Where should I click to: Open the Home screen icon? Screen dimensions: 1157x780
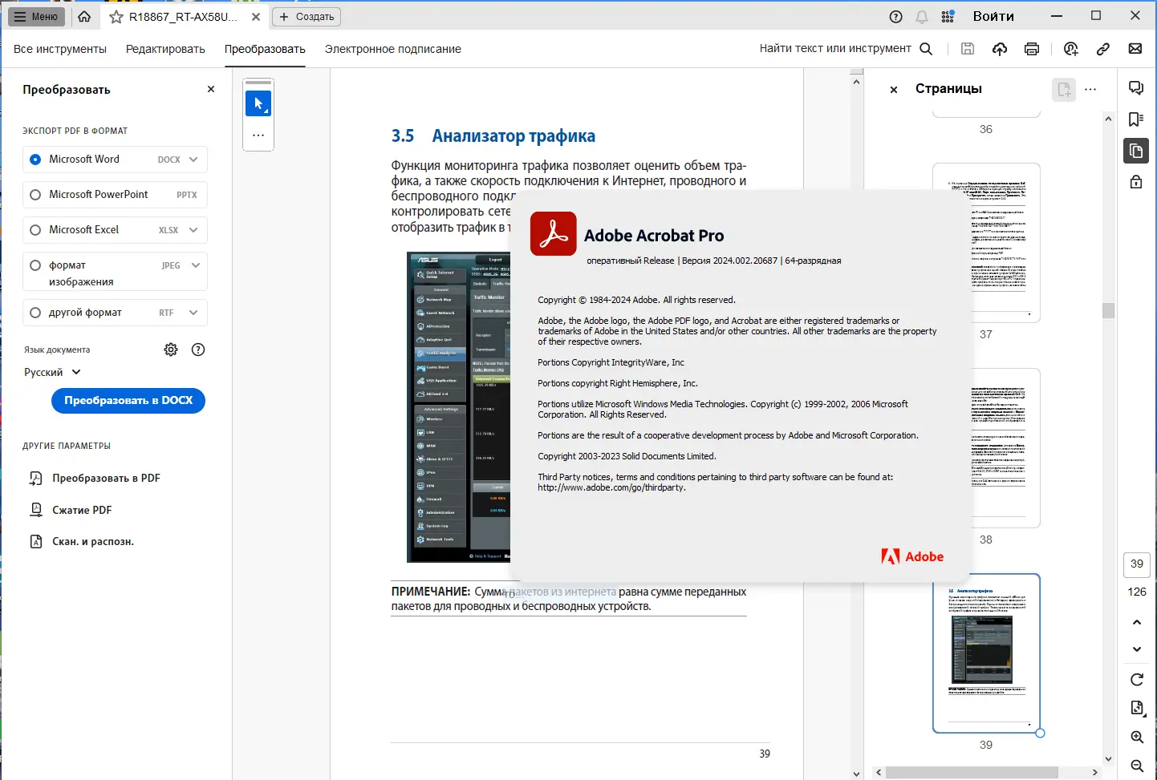click(x=84, y=16)
